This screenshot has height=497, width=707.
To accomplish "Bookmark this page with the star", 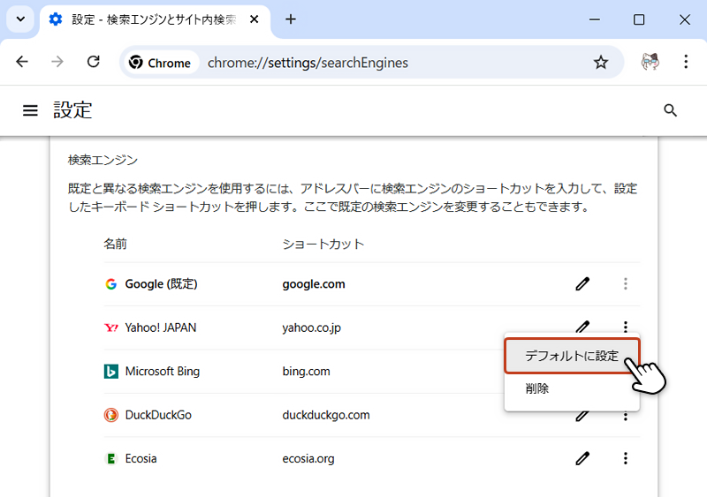I will tap(601, 62).
